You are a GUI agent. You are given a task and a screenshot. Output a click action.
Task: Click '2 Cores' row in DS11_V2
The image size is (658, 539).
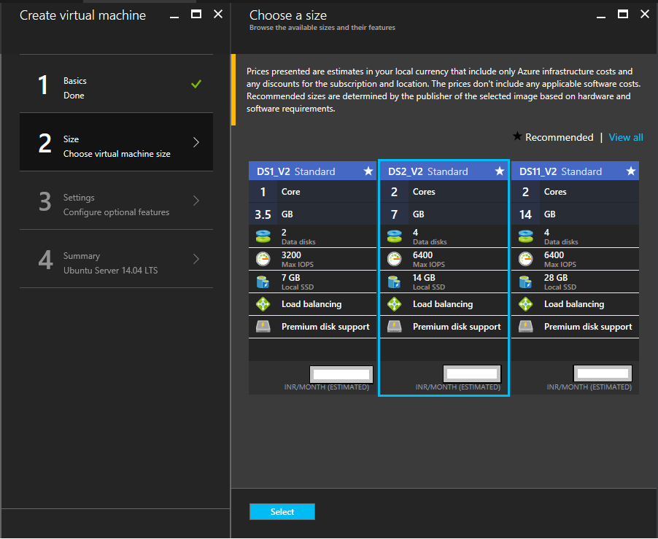pos(576,192)
